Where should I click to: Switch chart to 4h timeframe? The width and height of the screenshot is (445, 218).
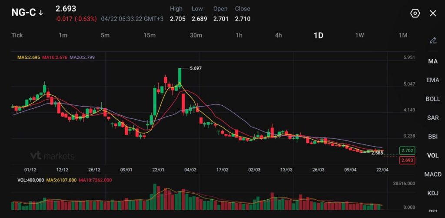[x=279, y=35]
